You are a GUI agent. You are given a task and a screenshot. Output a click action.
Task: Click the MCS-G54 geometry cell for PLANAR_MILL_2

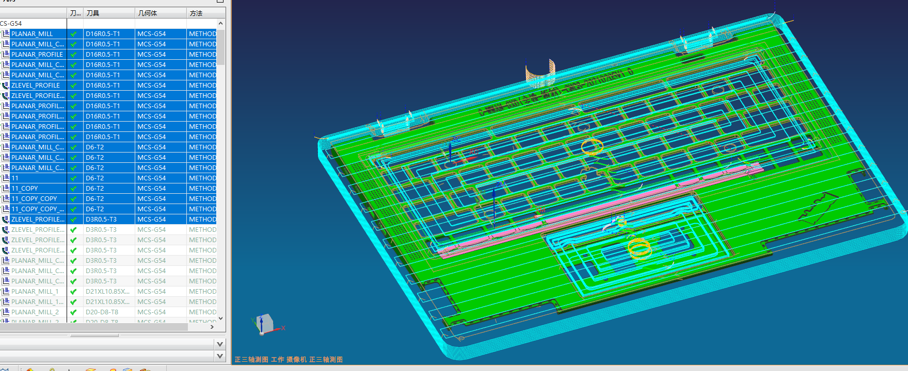[161, 312]
